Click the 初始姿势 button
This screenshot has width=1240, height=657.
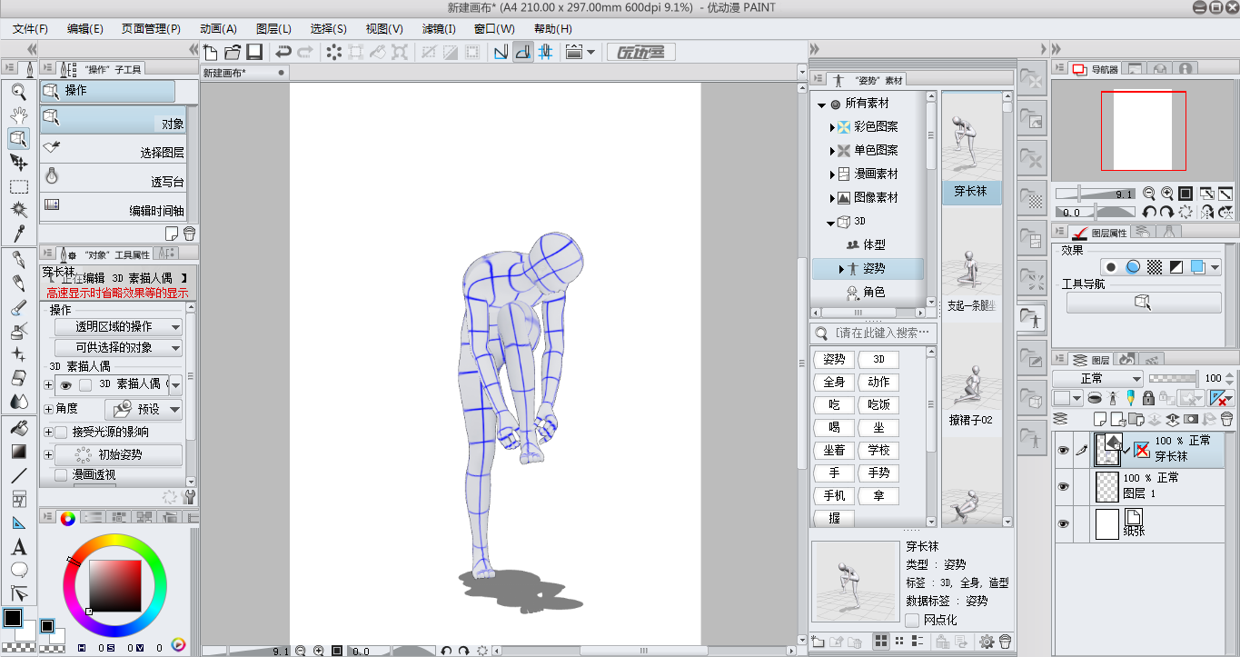[118, 454]
